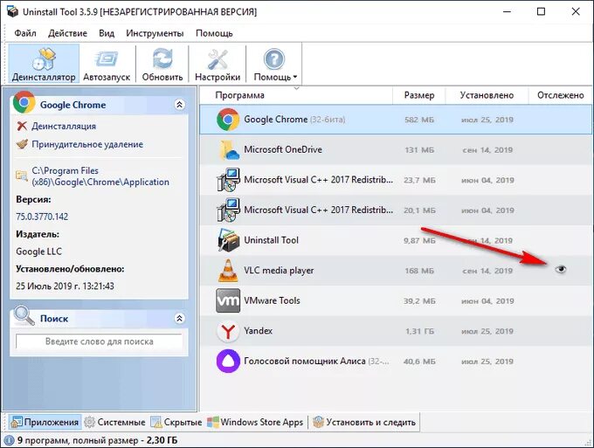Open the Помощь menu in menu bar
594x448 pixels.
[x=214, y=33]
